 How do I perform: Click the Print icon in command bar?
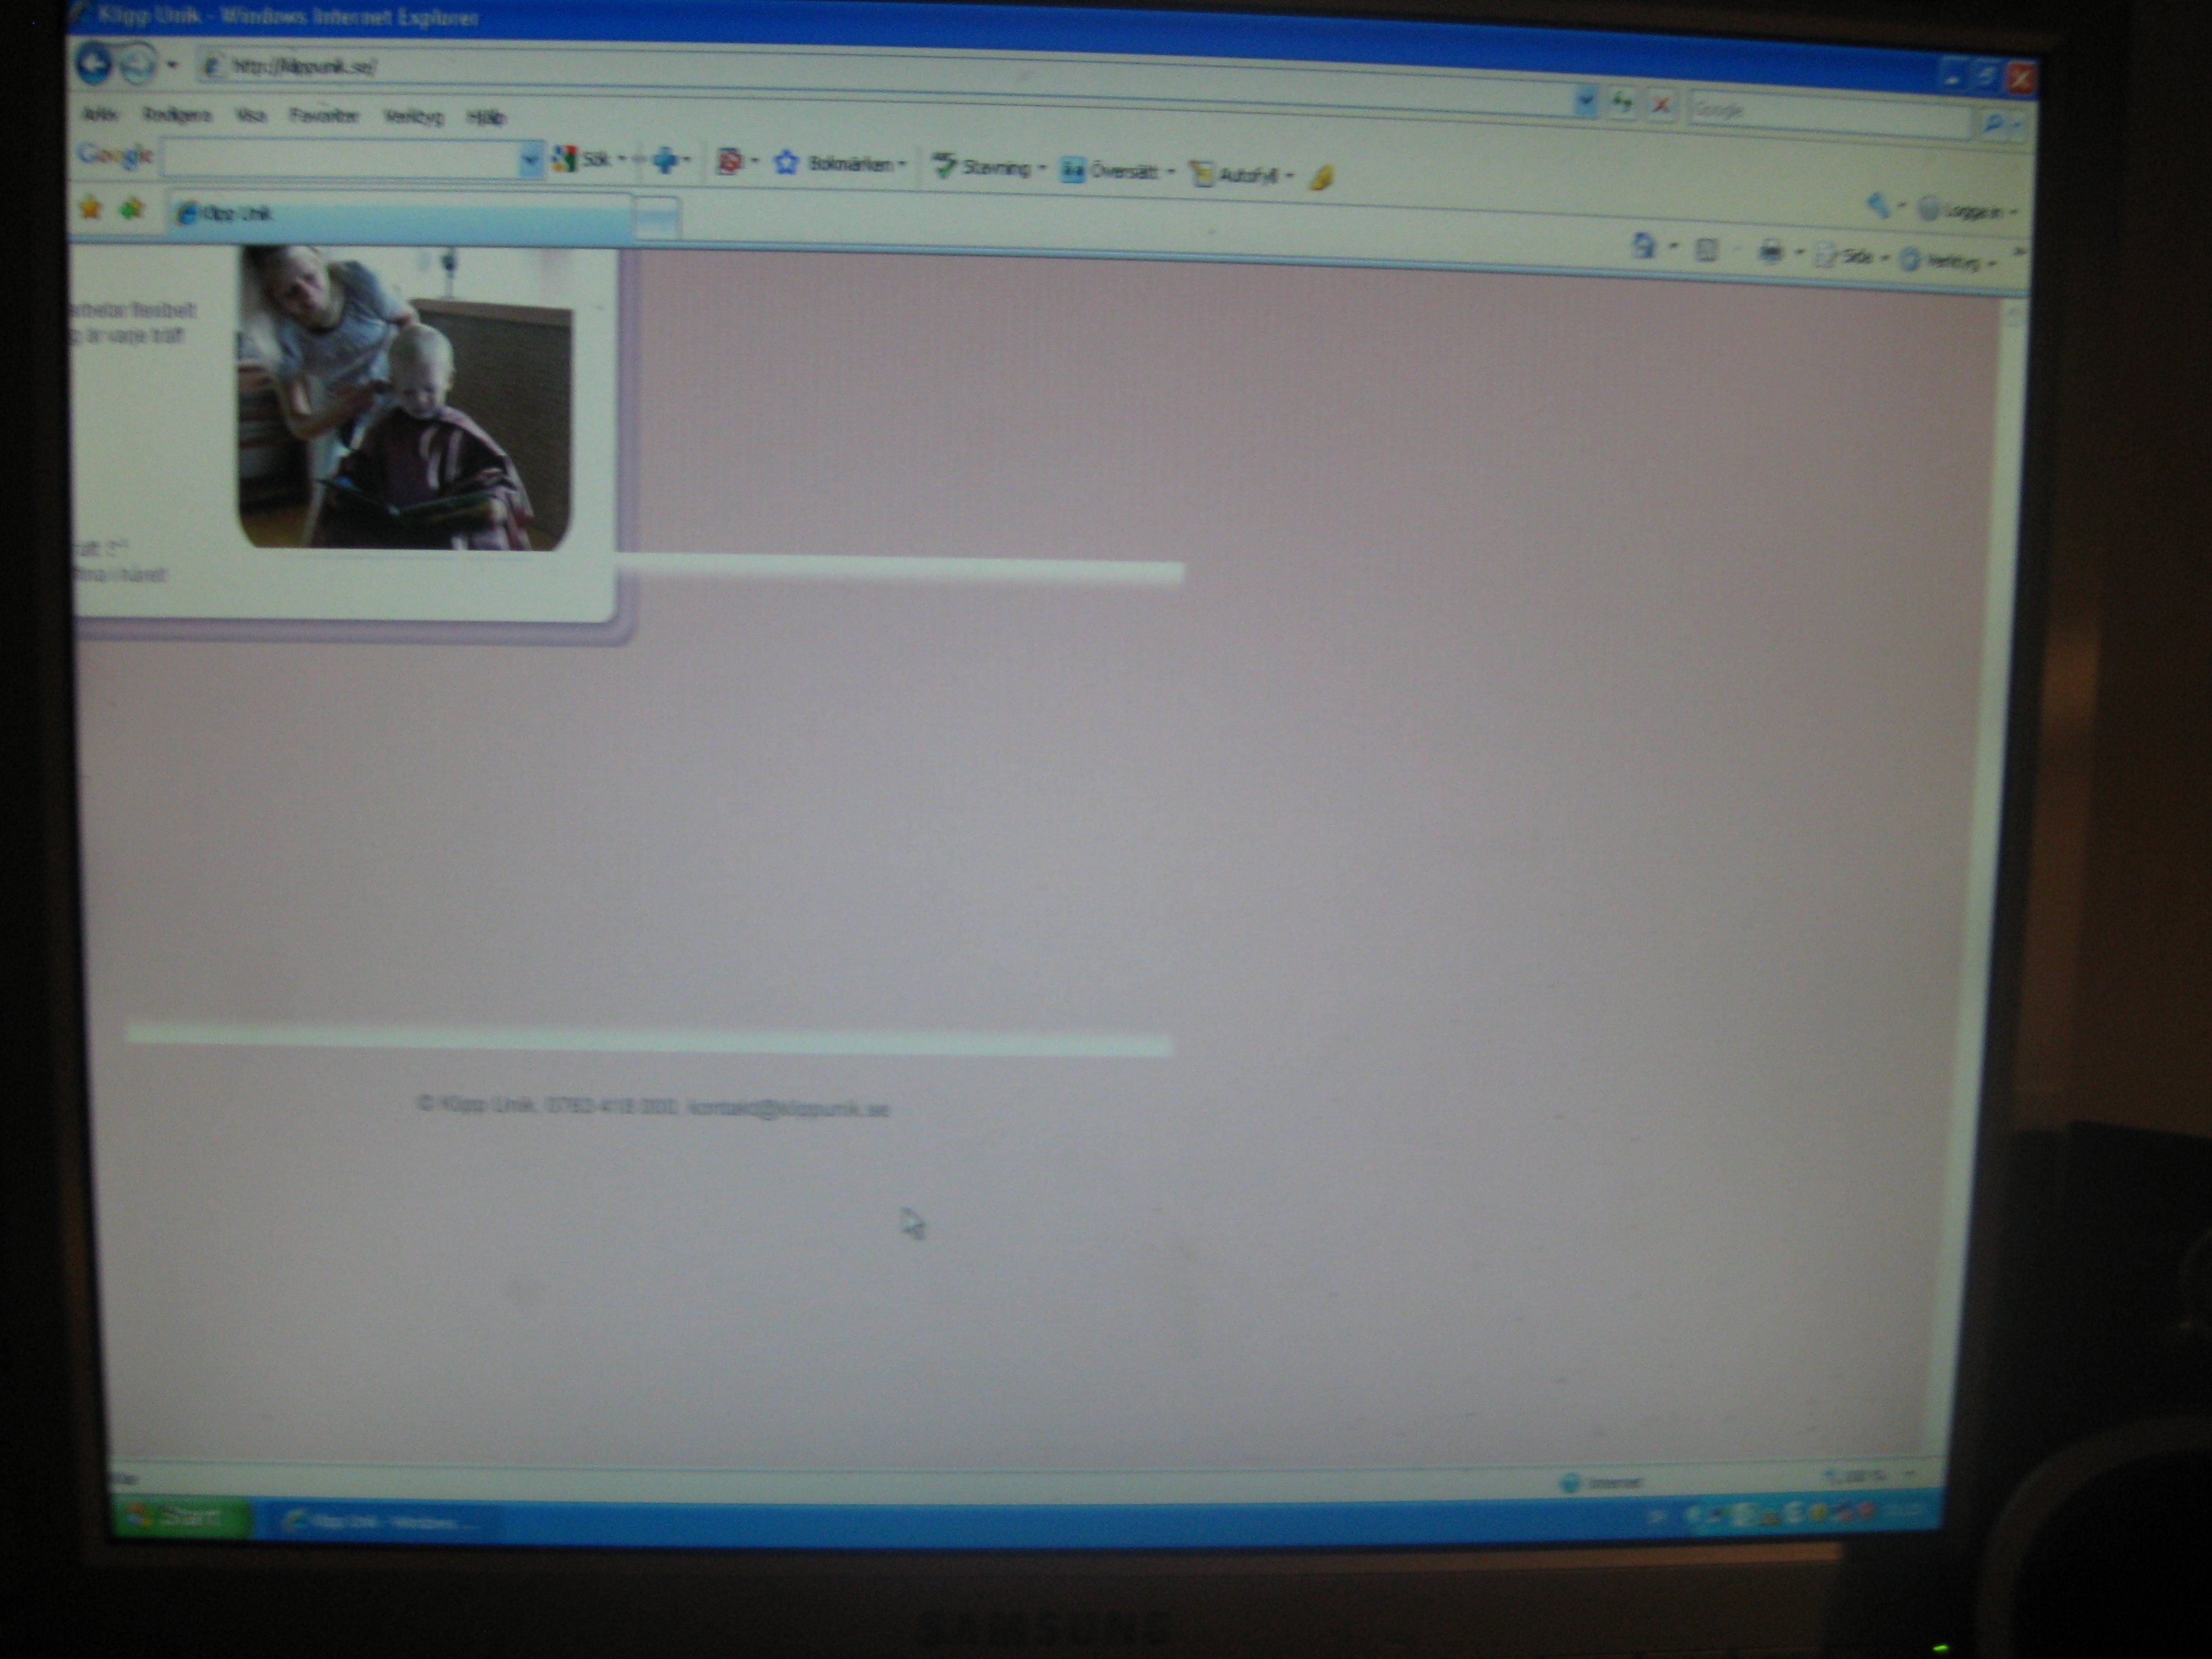pos(1771,252)
